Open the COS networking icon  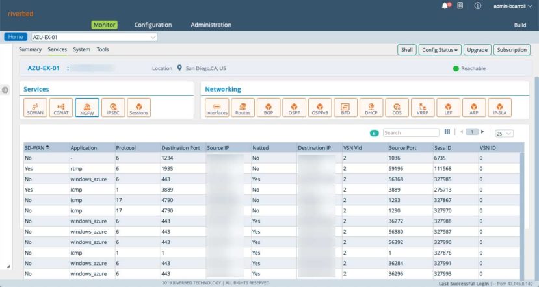coord(397,107)
